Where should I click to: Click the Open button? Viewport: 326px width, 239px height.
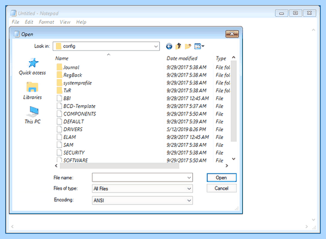pos(222,178)
